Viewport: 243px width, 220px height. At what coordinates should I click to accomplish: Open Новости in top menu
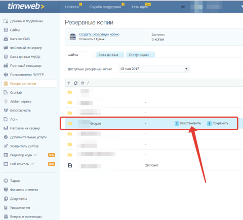click(72, 7)
